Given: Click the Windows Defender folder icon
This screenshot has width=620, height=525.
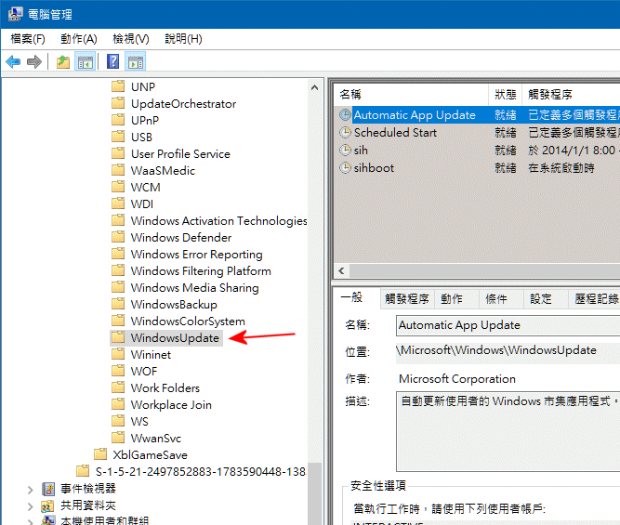Looking at the screenshot, I should click(x=118, y=237).
